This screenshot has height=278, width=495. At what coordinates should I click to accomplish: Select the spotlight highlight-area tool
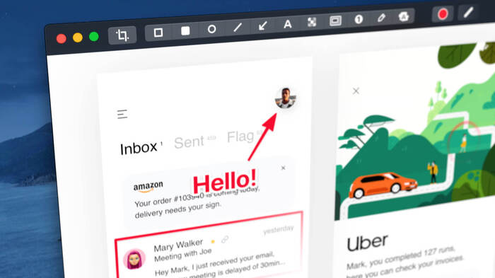335,21
